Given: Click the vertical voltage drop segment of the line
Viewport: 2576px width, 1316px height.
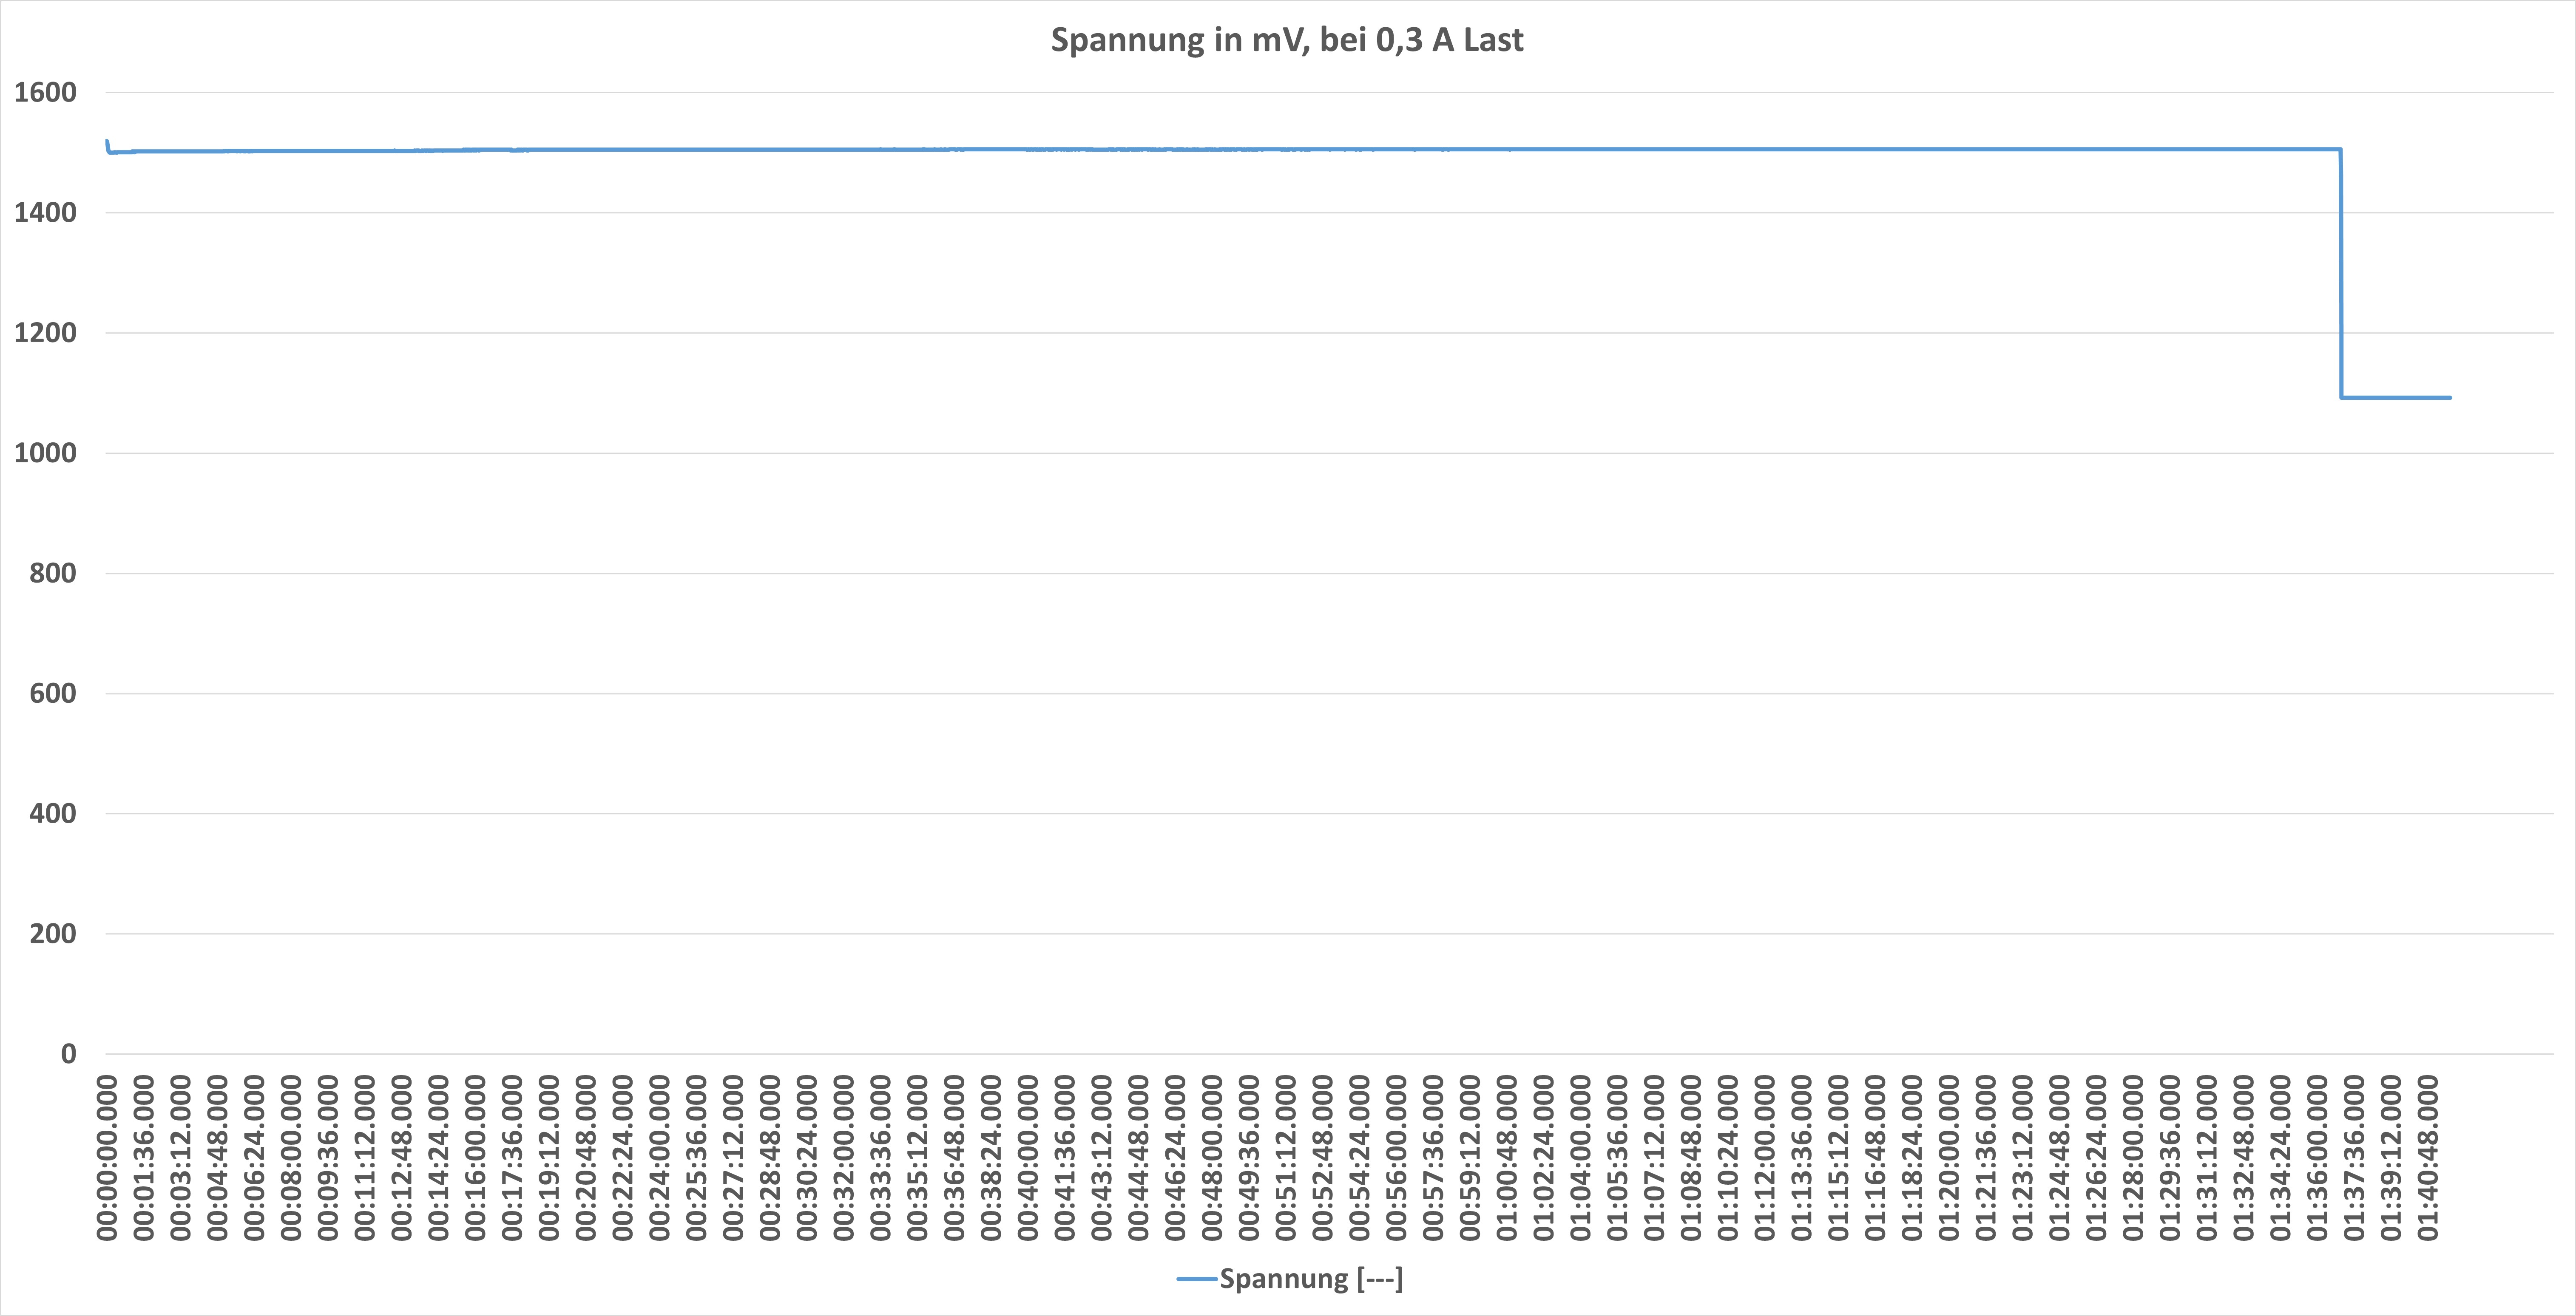Looking at the screenshot, I should (x=2341, y=273).
